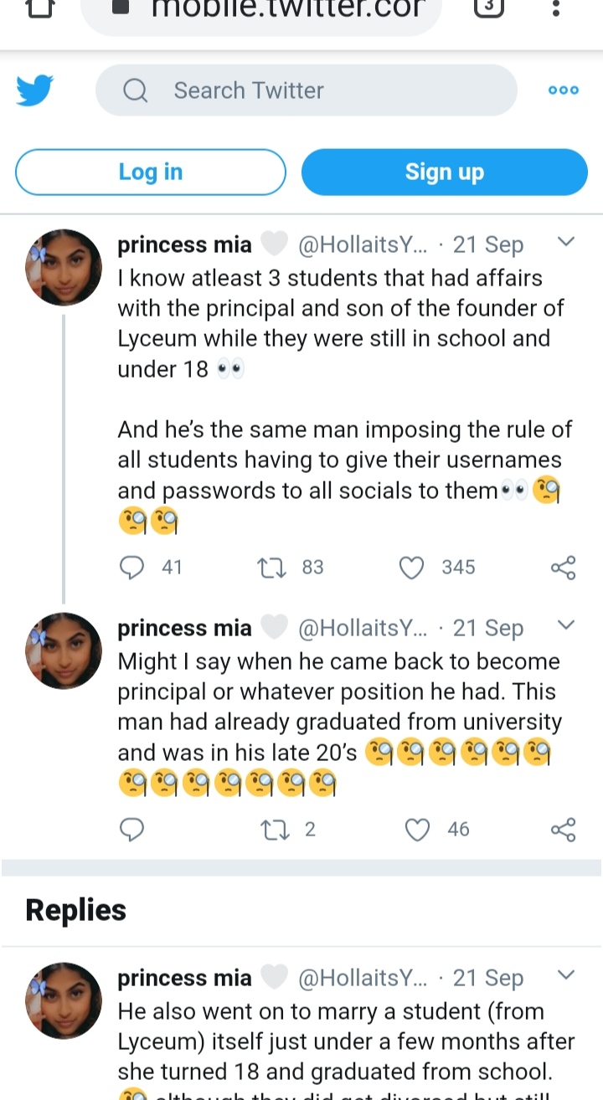Share the second princess mia tweet
The height and width of the screenshot is (1100, 603).
[x=564, y=830]
